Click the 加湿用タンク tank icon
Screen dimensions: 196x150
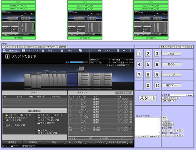39,130
